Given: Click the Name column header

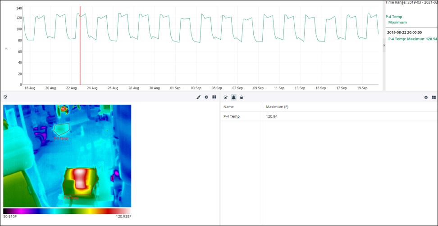Looking at the screenshot, I should click(x=228, y=107).
